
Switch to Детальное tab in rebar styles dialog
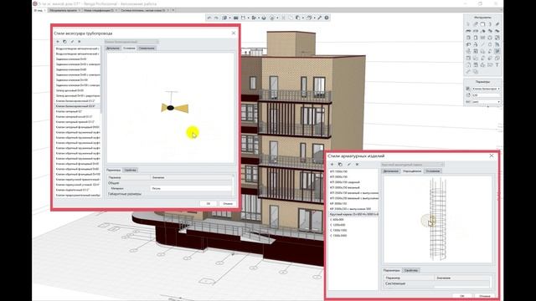(x=391, y=171)
